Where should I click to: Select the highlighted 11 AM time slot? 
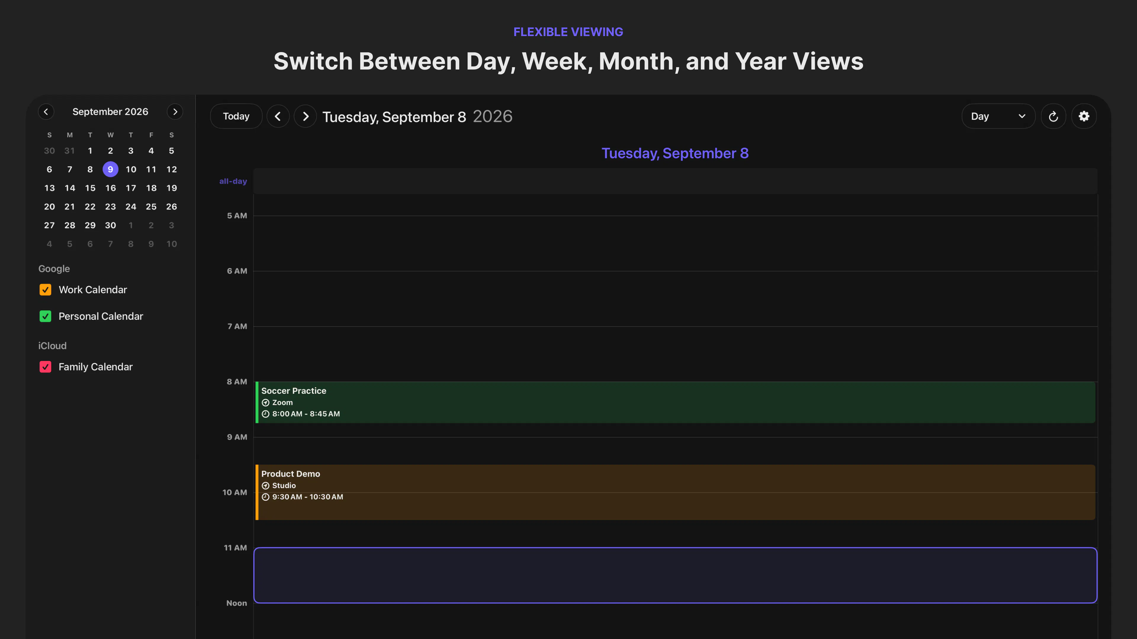click(675, 575)
